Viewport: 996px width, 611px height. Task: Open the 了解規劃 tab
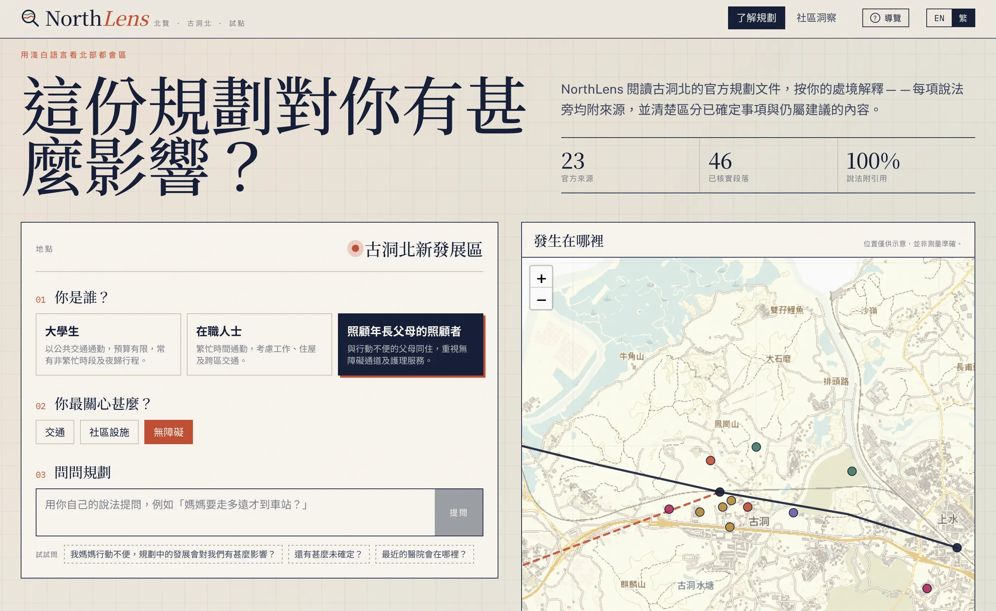click(x=756, y=18)
